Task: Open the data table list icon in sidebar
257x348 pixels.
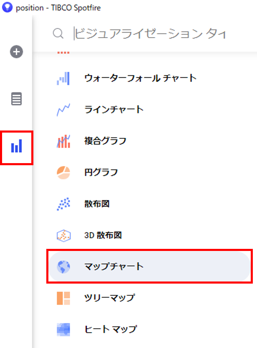Action: click(16, 99)
